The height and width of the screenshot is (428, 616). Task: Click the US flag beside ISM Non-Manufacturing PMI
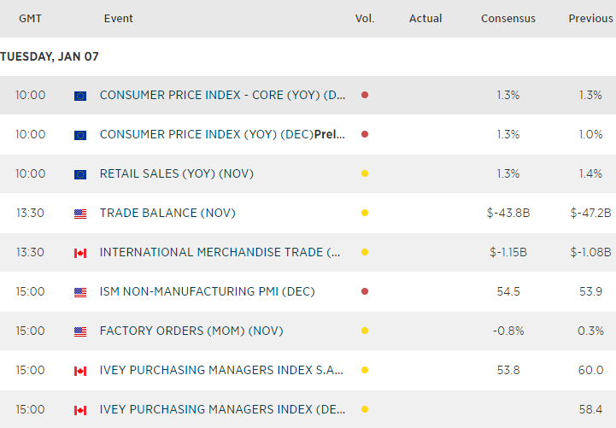click(x=80, y=292)
